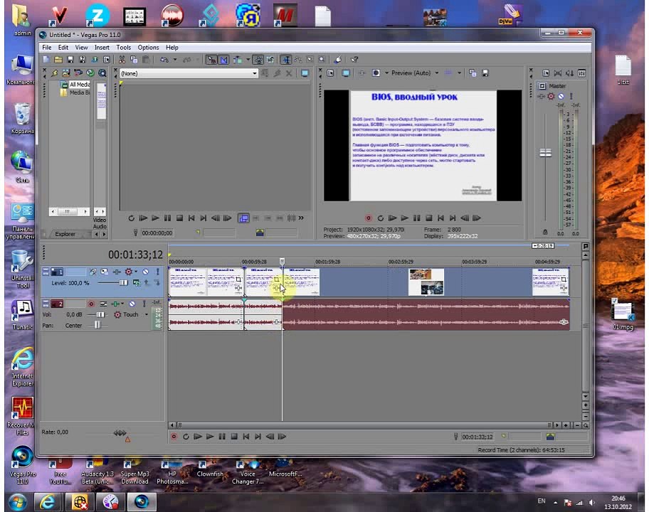Screen dimensions: 649x512
Task: Open the File menu
Action: 47,48
